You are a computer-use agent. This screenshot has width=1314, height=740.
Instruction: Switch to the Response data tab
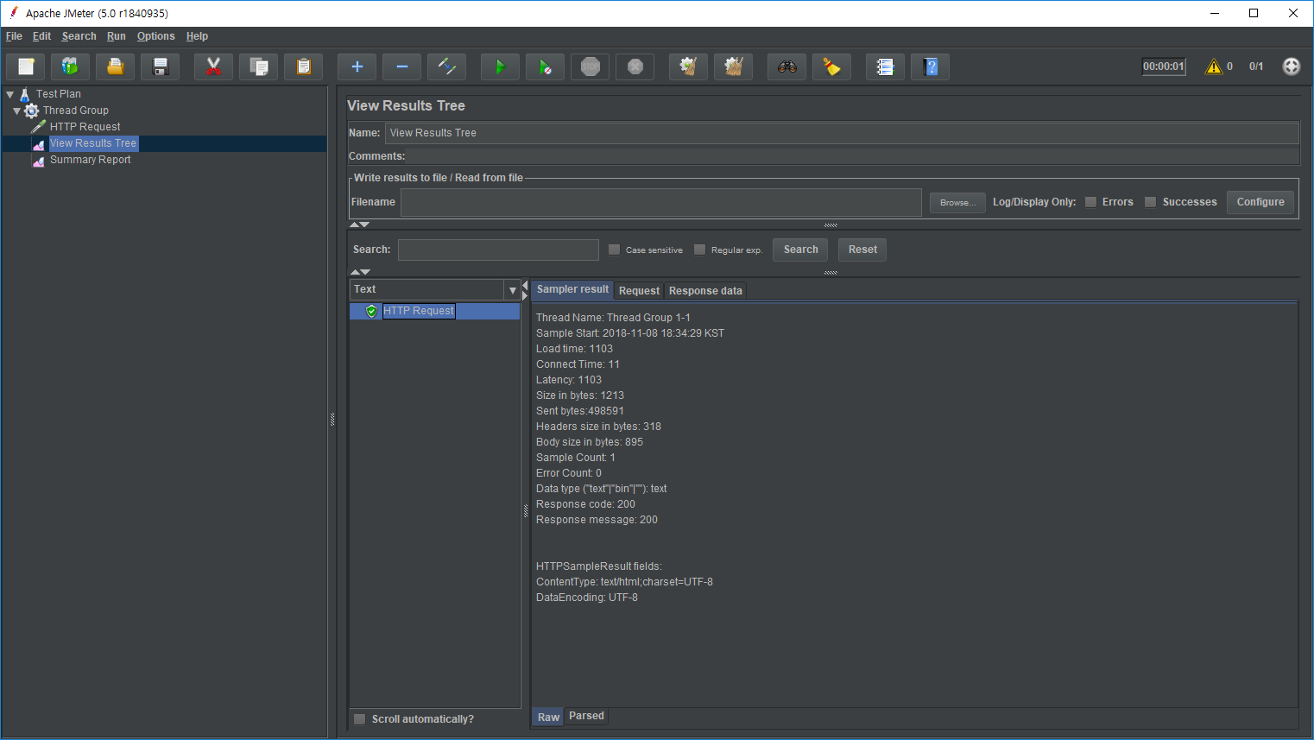tap(705, 291)
